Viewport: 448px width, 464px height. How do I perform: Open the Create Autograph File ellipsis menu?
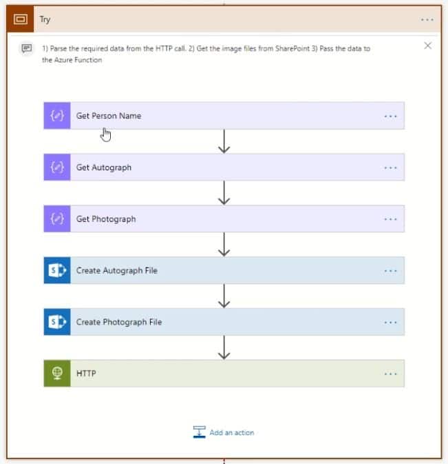[390, 271]
